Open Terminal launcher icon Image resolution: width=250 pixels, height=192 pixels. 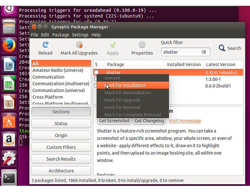(9, 177)
